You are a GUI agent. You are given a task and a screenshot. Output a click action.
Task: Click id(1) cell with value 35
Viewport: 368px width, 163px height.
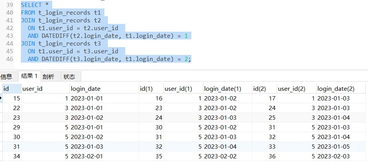click(151, 156)
